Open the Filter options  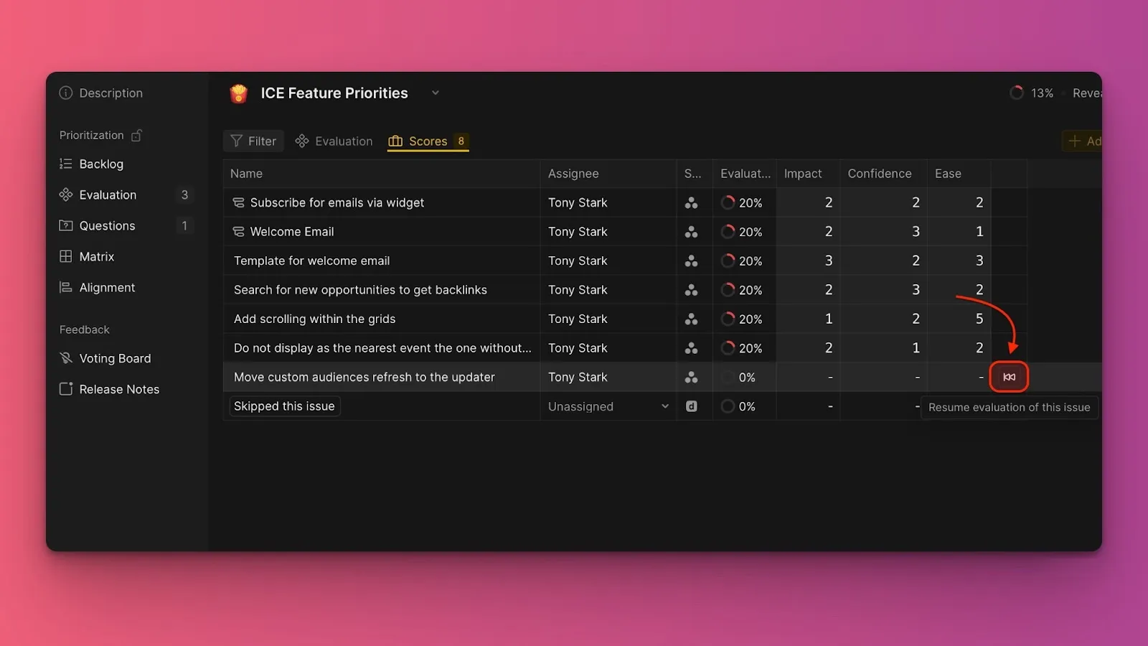[x=253, y=141]
